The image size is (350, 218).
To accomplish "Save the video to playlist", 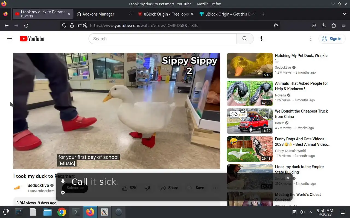I will pyautogui.click(x=196, y=188).
